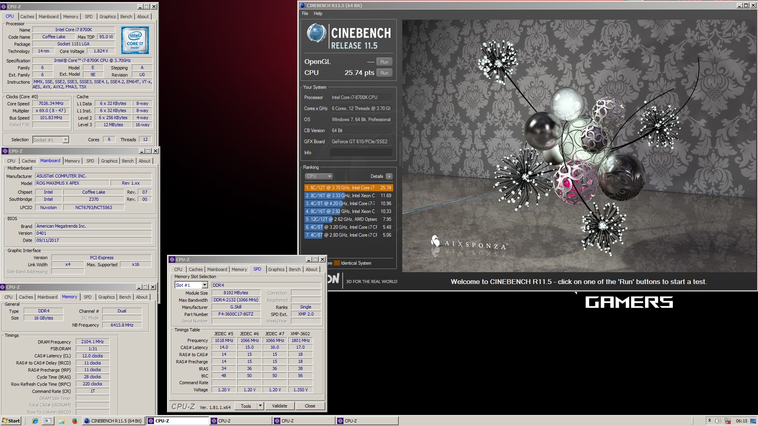Image resolution: width=758 pixels, height=426 pixels.
Task: Select the SPD tab in the Memory CPU-Z window
Action: point(88,297)
